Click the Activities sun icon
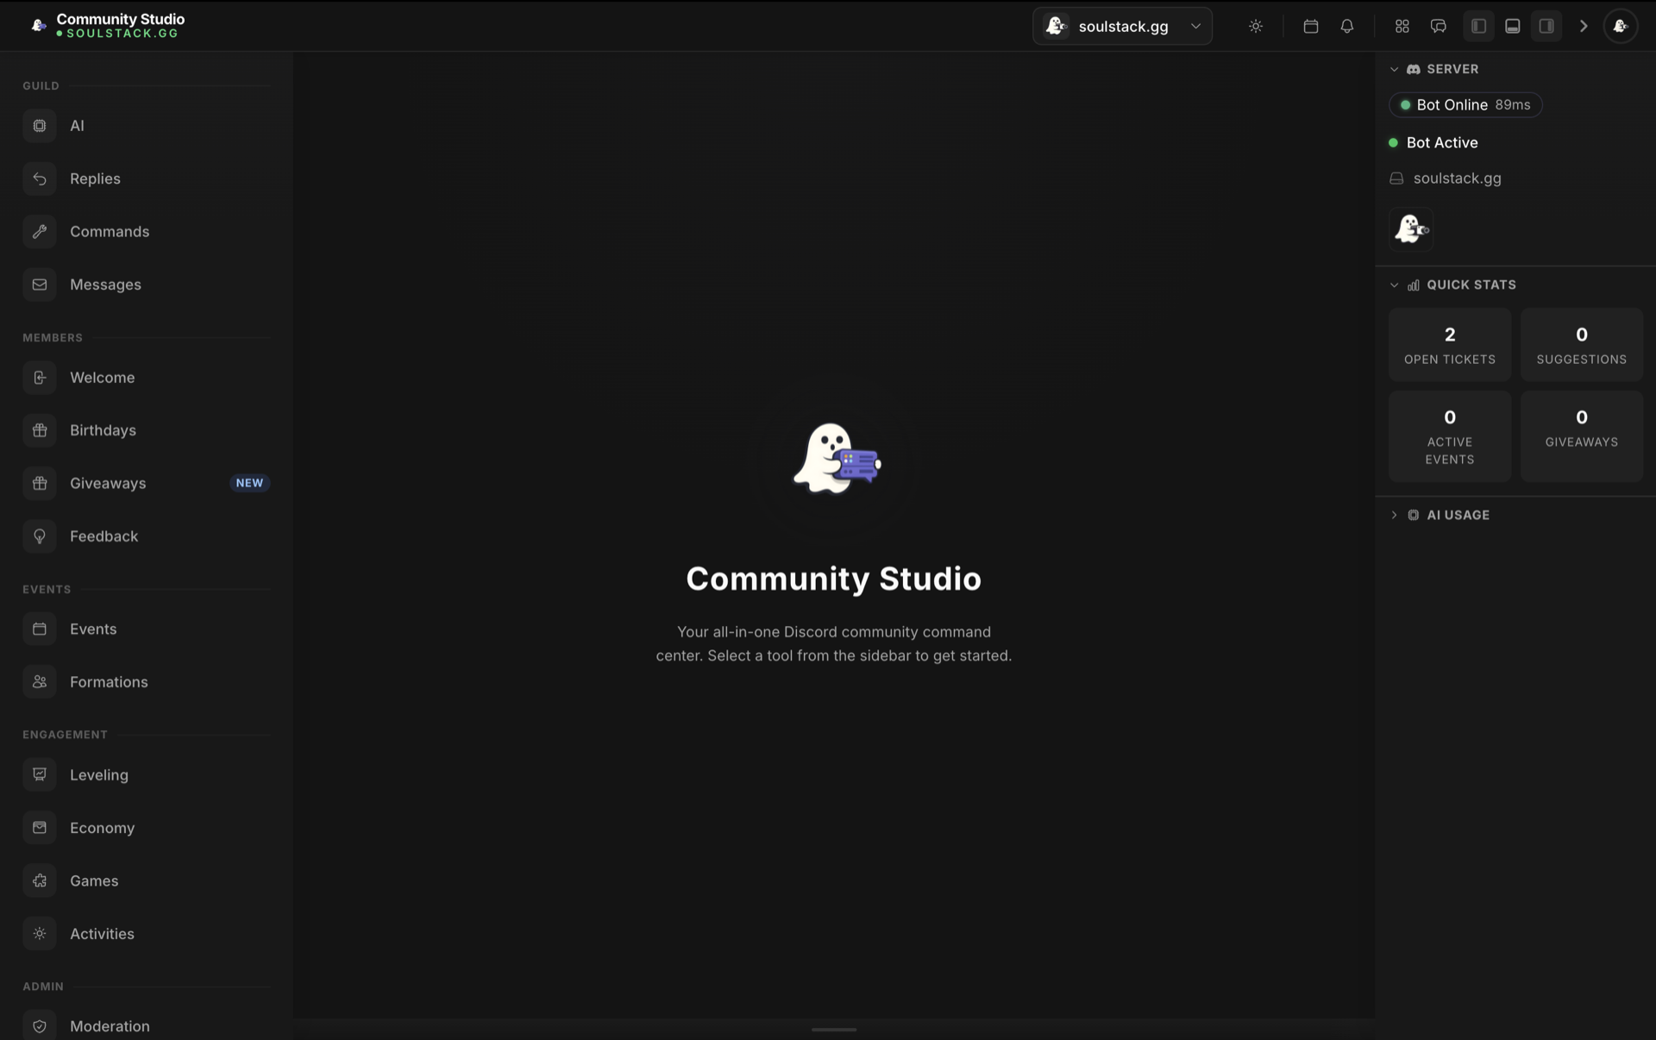This screenshot has height=1040, width=1656. pyautogui.click(x=40, y=934)
